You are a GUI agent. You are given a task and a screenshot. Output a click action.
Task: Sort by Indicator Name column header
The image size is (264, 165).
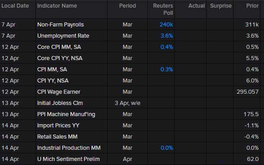click(57, 6)
